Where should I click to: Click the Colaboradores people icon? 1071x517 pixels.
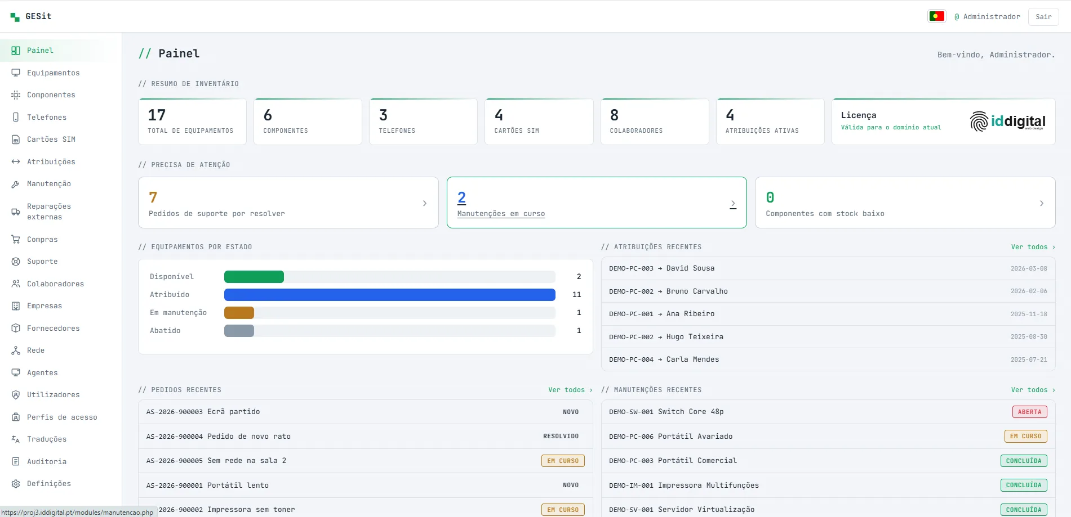[16, 284]
